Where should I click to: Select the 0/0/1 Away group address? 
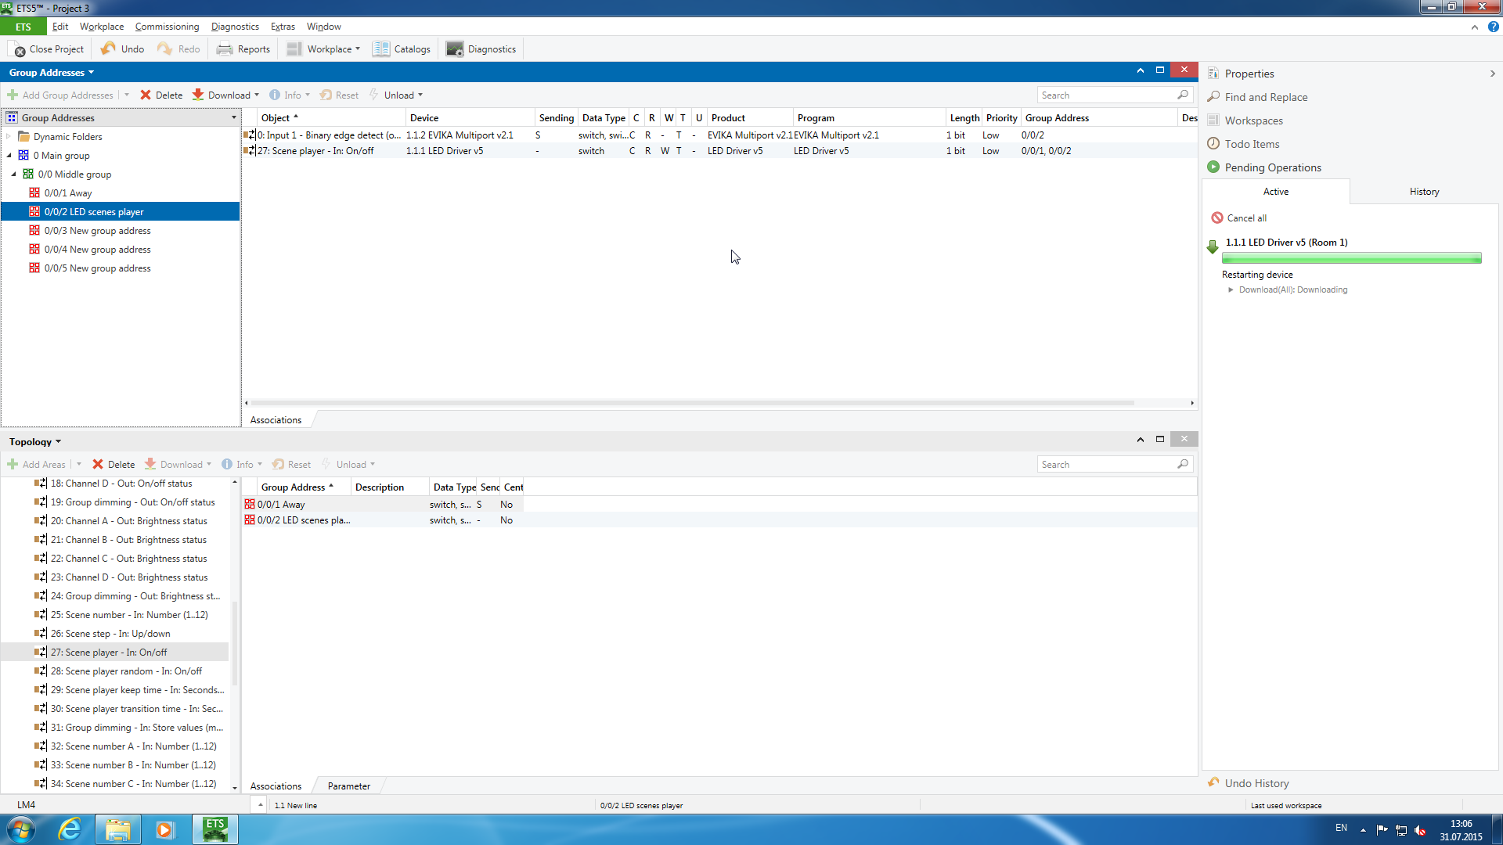pyautogui.click(x=68, y=193)
